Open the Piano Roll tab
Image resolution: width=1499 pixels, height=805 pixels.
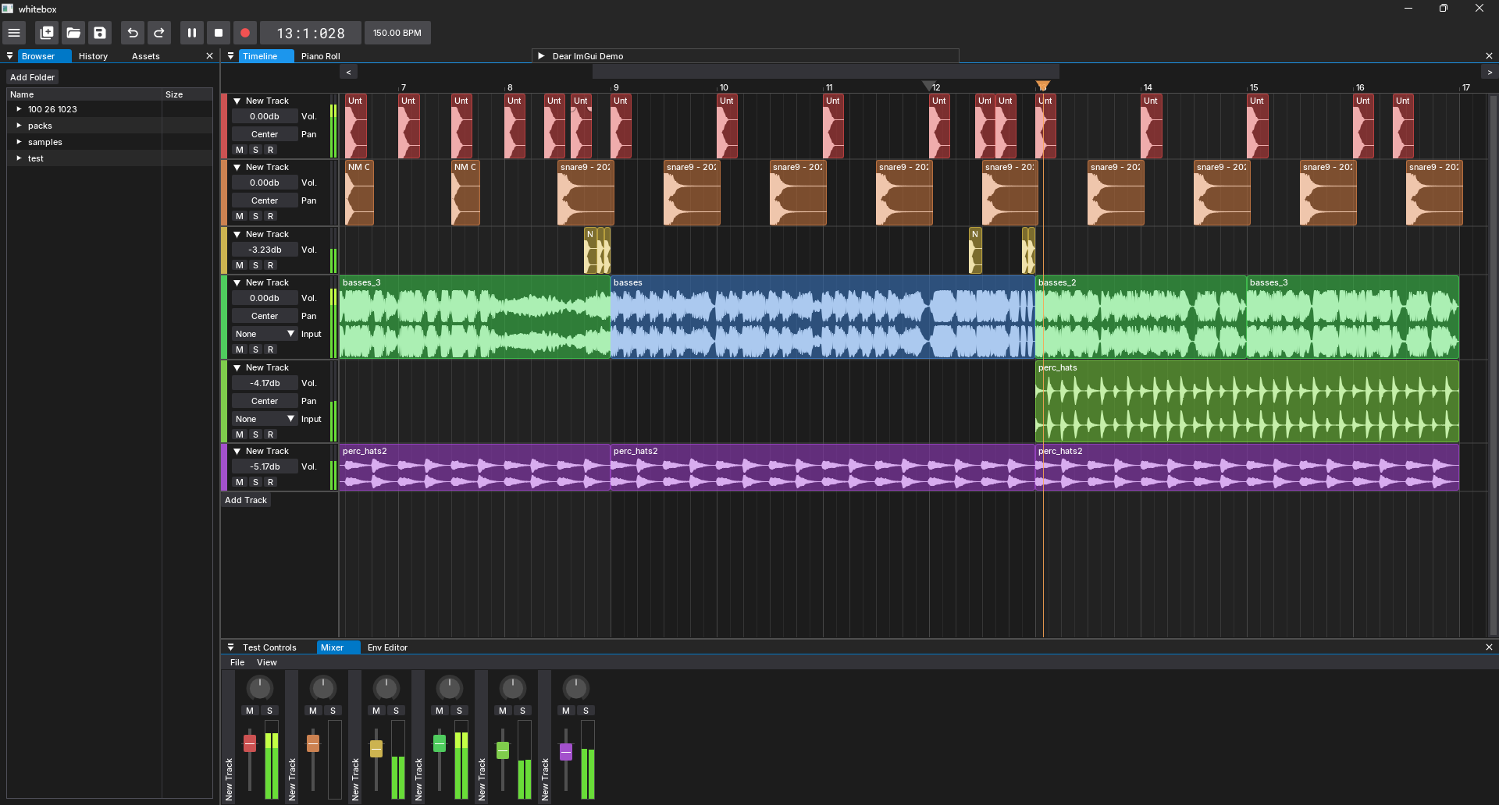point(321,56)
